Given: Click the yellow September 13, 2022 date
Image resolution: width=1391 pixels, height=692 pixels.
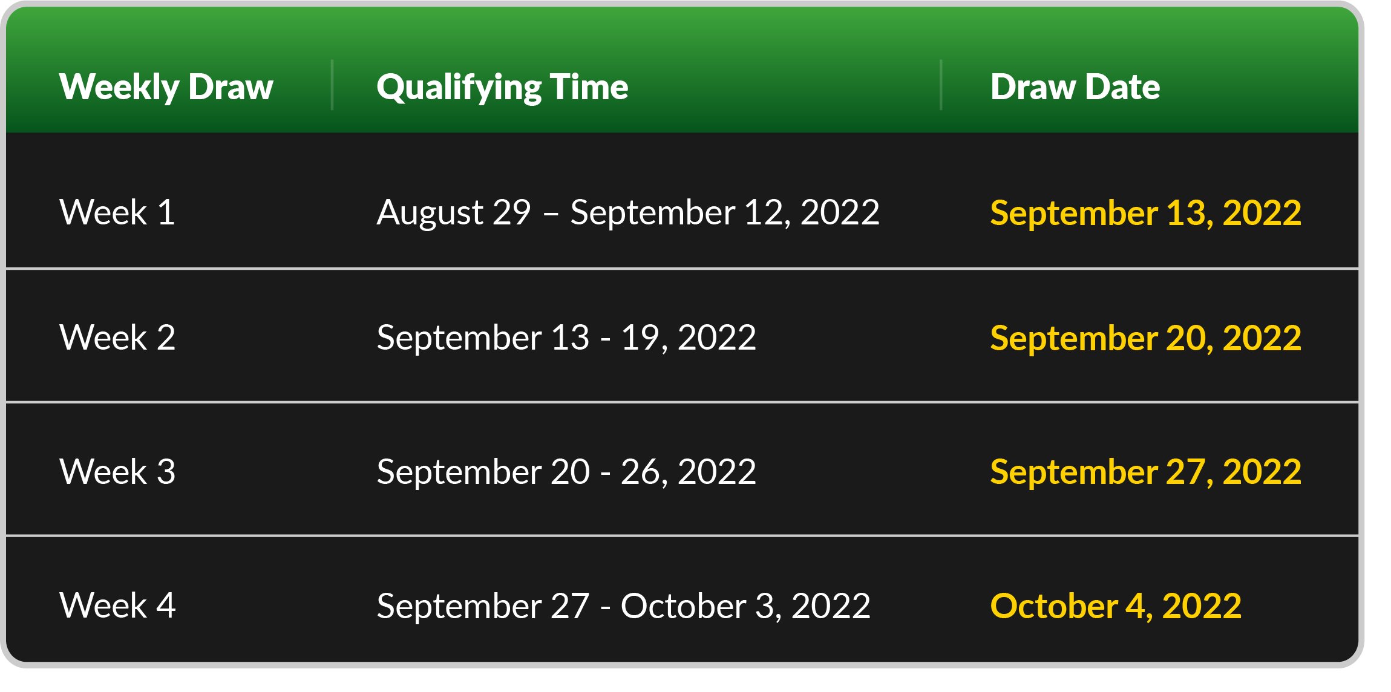Looking at the screenshot, I should point(1145,213).
